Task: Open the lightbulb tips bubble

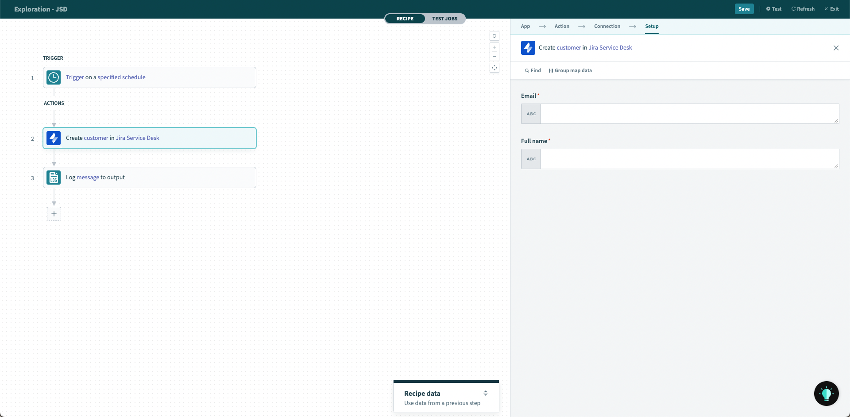Action: point(826,393)
